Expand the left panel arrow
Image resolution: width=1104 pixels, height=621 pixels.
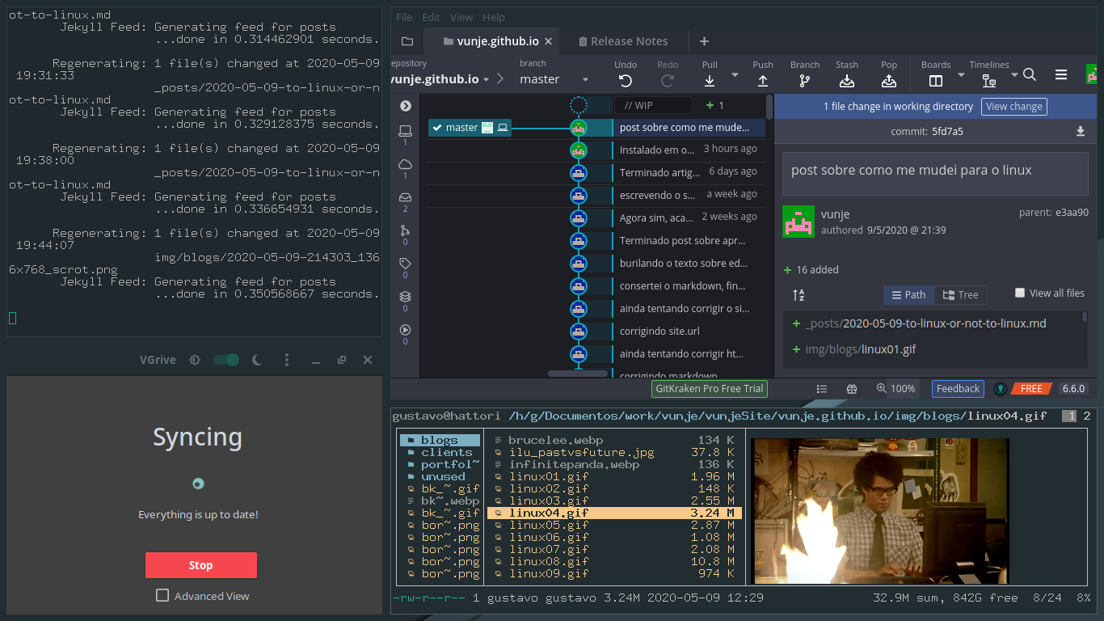tap(406, 106)
